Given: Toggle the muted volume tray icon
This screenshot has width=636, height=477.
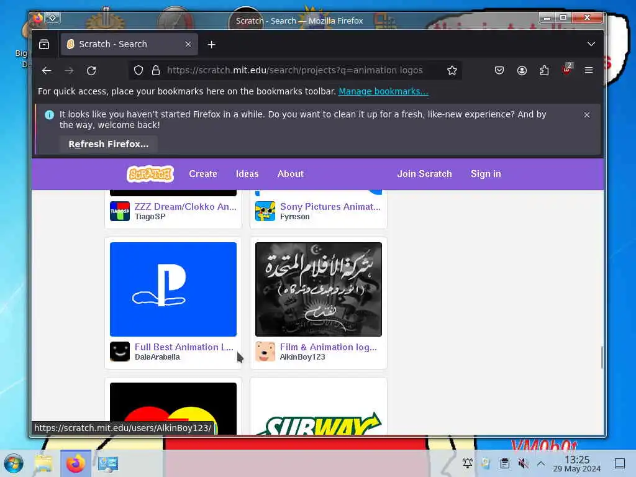Looking at the screenshot, I should [523, 463].
